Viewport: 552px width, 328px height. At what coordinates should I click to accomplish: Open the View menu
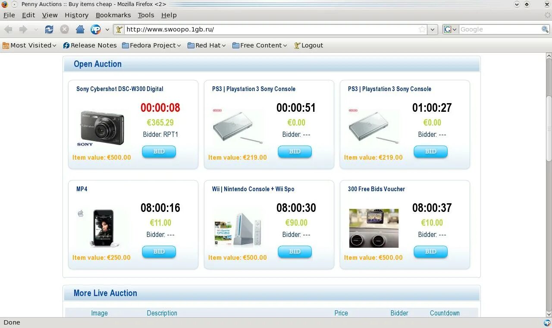pos(50,15)
